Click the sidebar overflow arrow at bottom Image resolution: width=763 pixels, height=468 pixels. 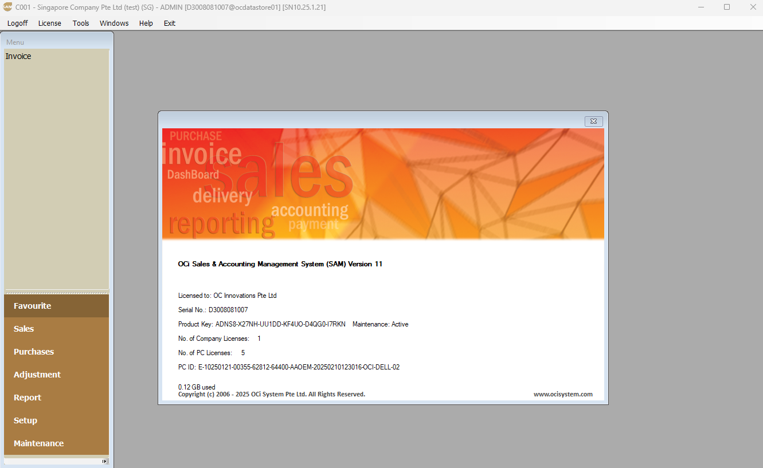pyautogui.click(x=104, y=461)
